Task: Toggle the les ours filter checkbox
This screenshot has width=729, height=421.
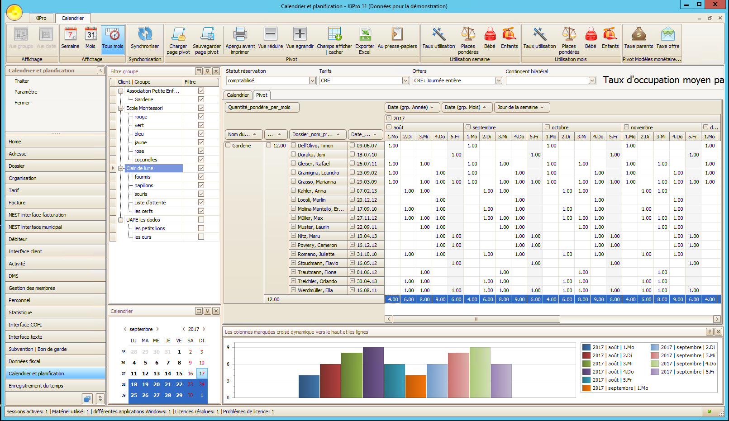Action: coord(201,237)
